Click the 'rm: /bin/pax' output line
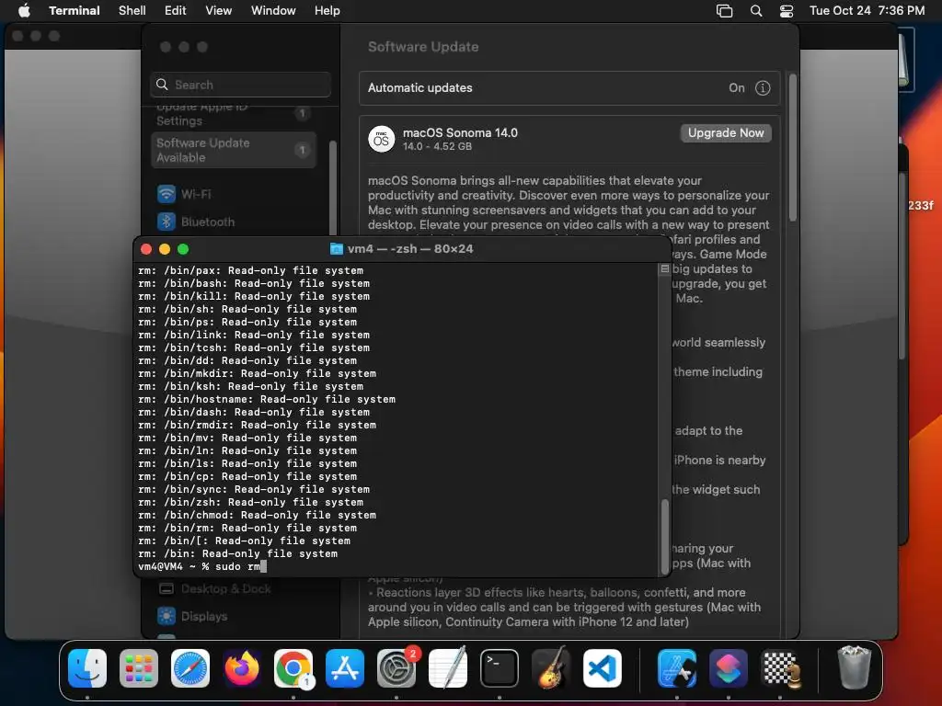 tap(250, 270)
